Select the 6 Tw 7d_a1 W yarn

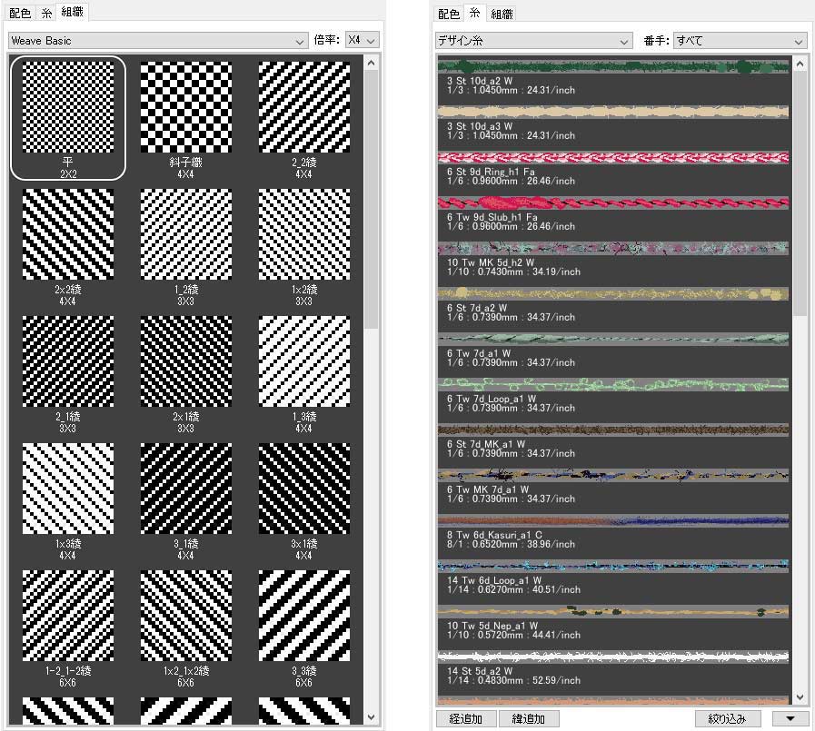pos(613,351)
